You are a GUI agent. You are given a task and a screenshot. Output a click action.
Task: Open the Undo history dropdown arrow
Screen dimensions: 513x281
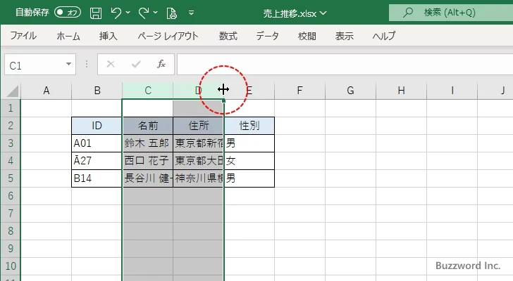coord(128,13)
